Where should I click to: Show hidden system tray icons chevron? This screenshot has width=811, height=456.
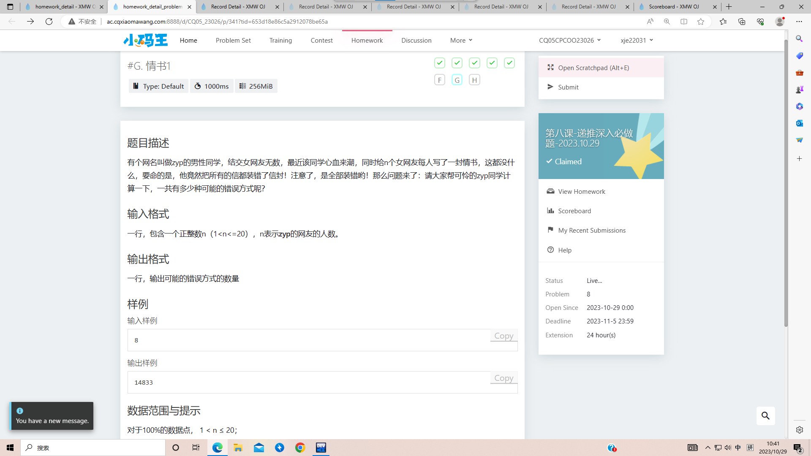708,448
